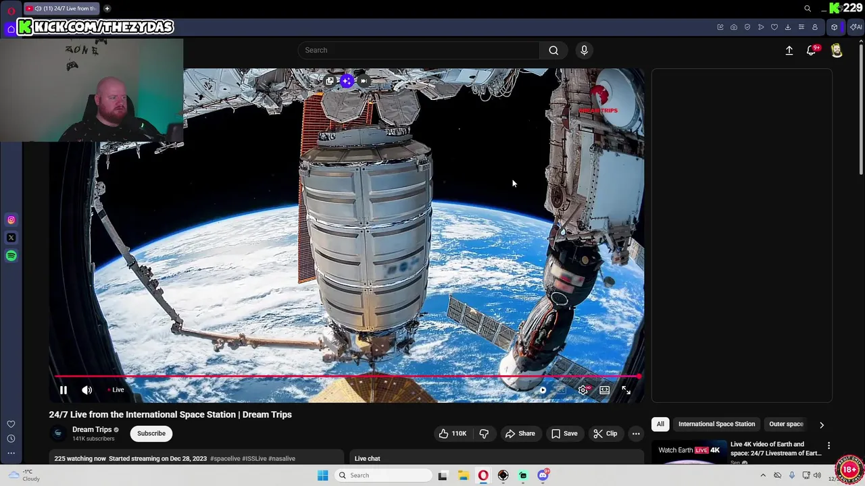Open the #spacelive hashtag link
865x486 pixels.
tap(225, 458)
